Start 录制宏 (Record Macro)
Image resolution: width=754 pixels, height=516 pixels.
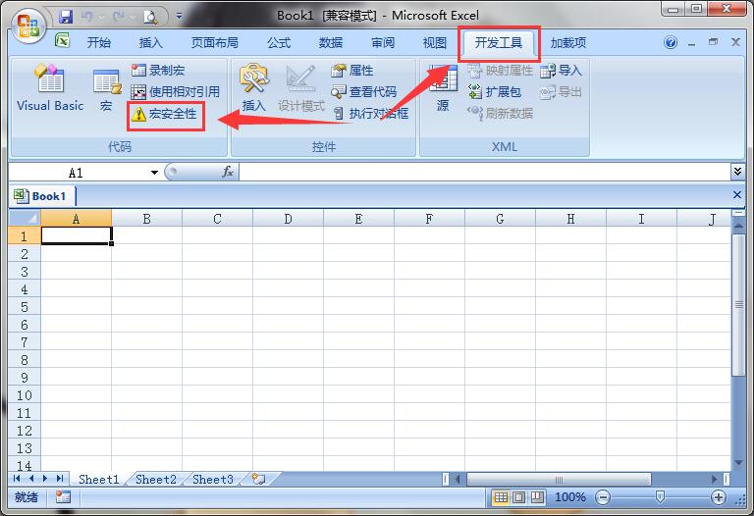158,71
